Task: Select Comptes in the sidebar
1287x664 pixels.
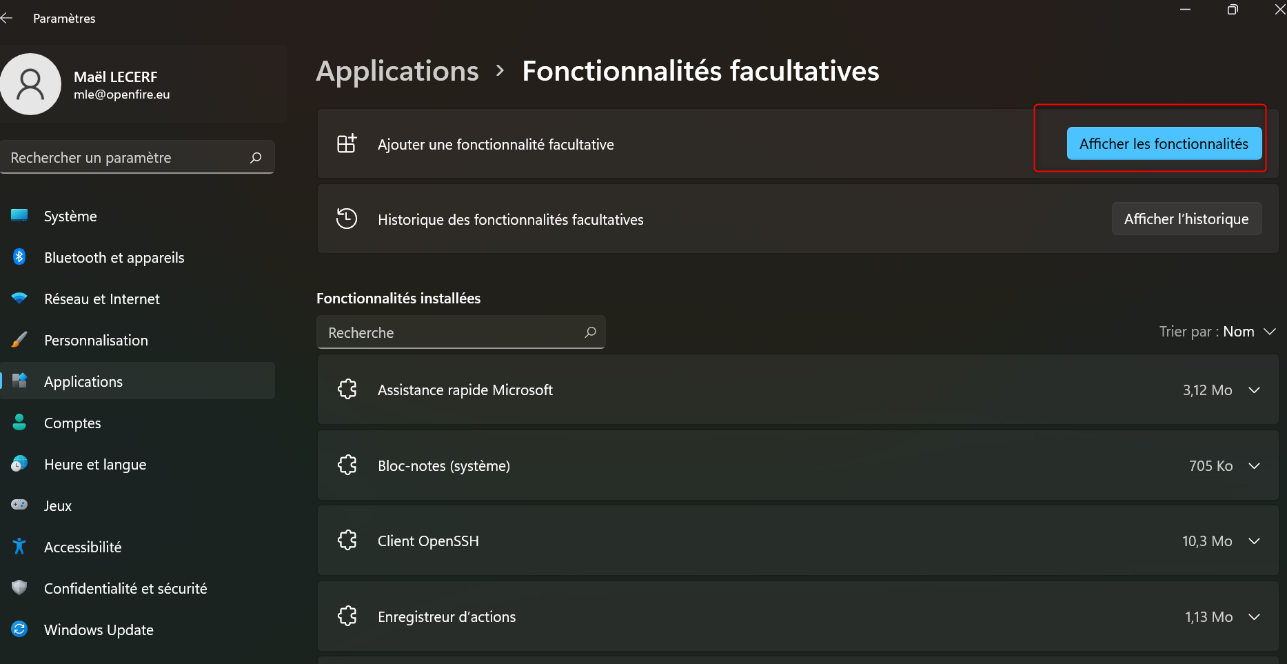Action: point(138,423)
